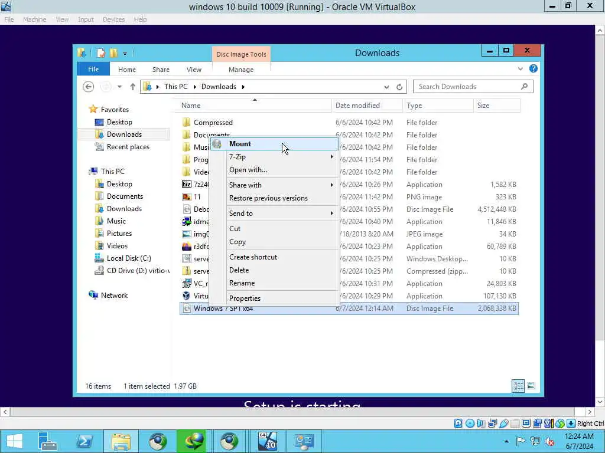Click Restore previous versions
Viewport: 605px width, 453px height.
pyautogui.click(x=274, y=198)
